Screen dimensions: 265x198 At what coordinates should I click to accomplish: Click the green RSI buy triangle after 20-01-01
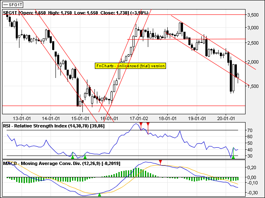tap(233, 157)
